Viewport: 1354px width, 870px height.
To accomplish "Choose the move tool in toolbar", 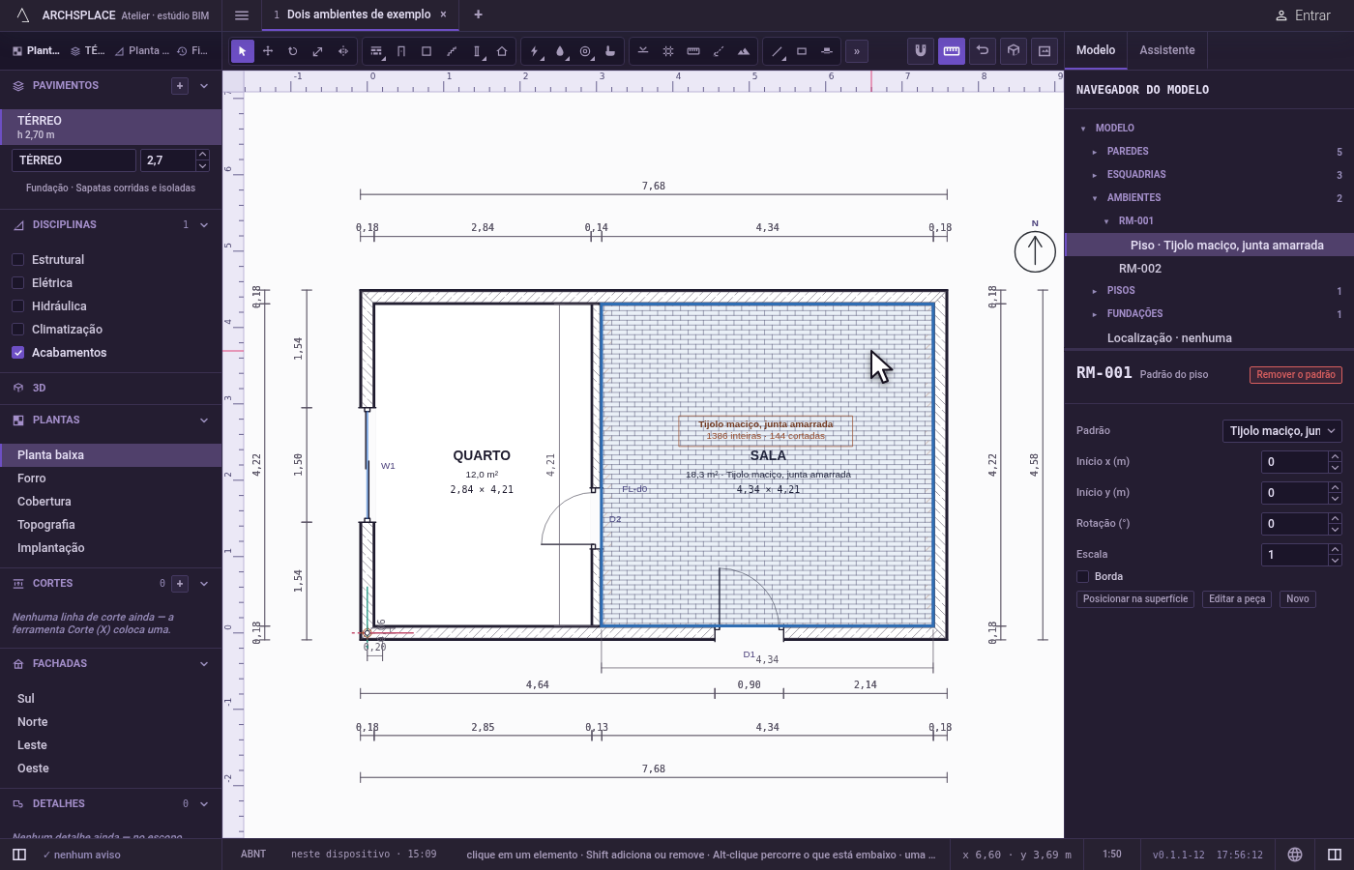I will click(268, 51).
